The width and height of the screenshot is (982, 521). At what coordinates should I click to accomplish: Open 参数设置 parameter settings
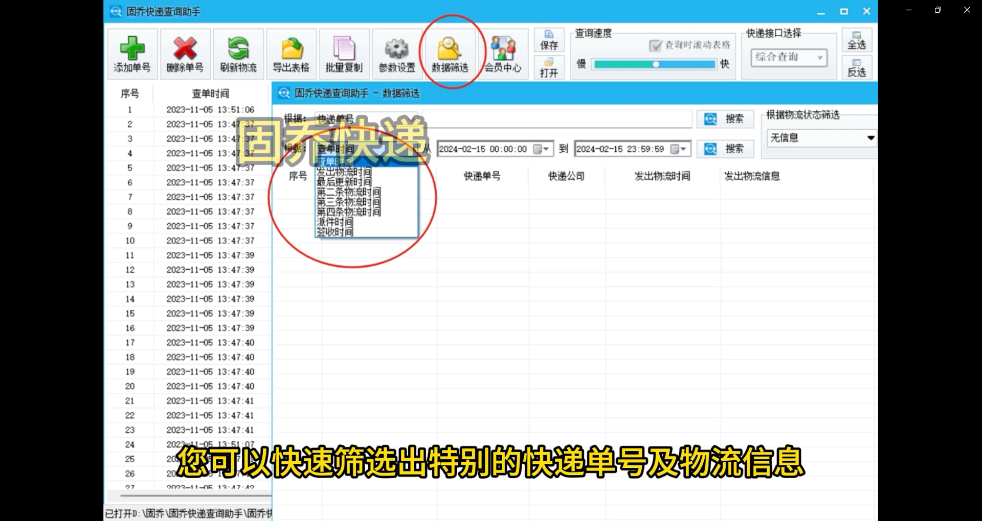coord(397,54)
